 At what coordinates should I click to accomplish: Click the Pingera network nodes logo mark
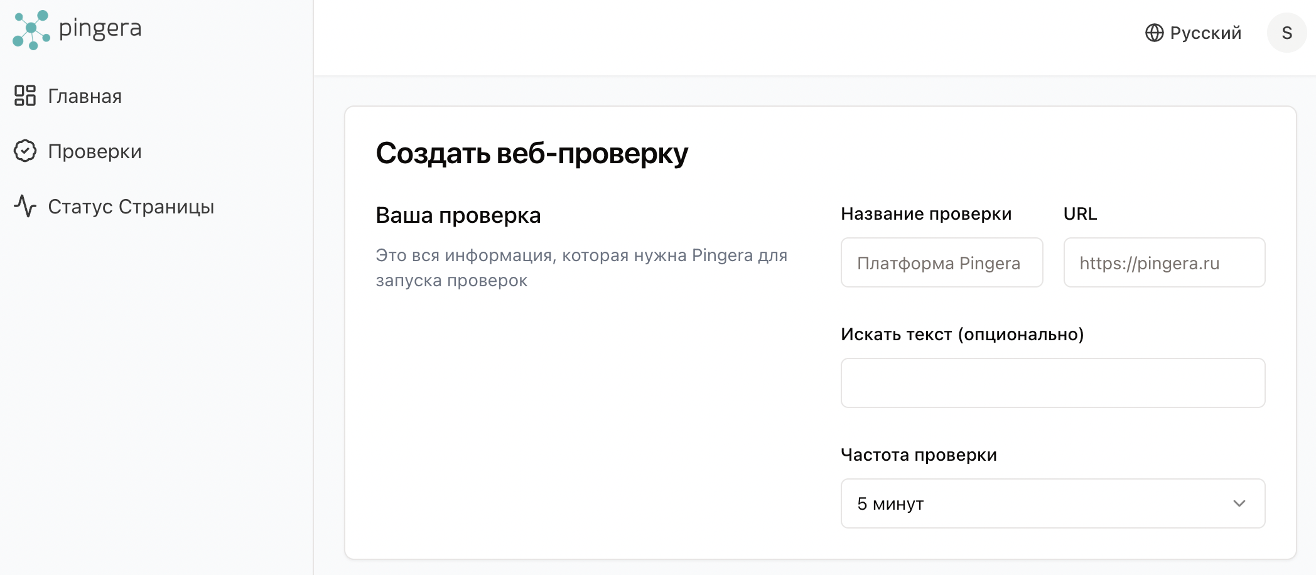(x=30, y=29)
